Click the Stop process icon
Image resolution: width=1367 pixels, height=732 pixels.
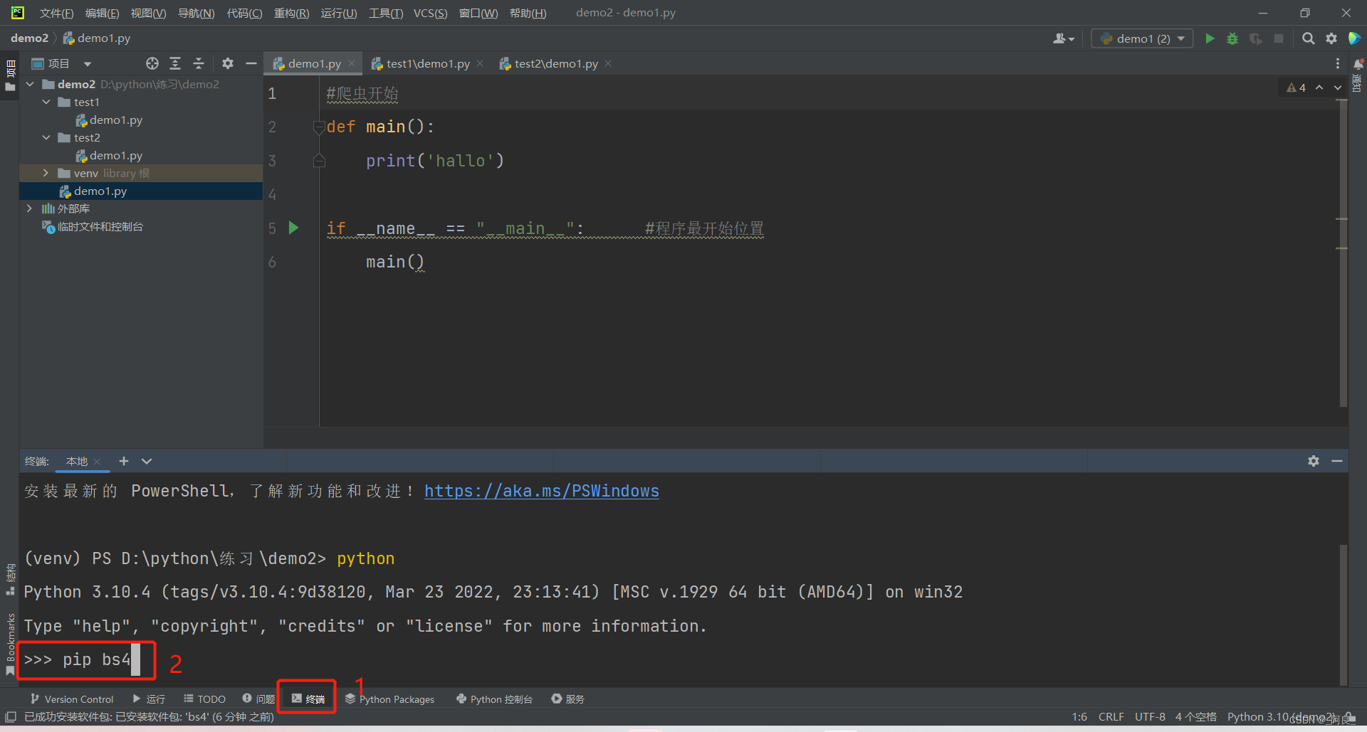[x=1279, y=38]
